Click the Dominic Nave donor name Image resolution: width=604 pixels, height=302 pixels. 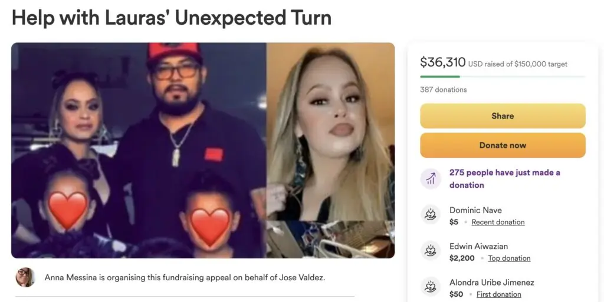tap(475, 210)
